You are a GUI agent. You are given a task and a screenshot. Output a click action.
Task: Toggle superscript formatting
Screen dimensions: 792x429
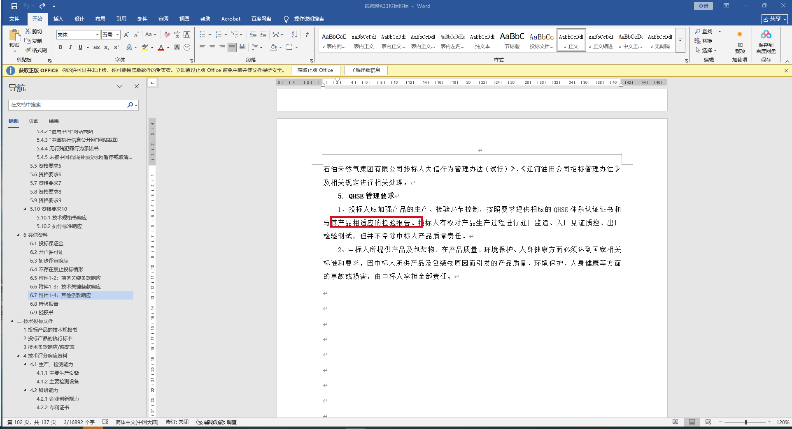pos(116,47)
